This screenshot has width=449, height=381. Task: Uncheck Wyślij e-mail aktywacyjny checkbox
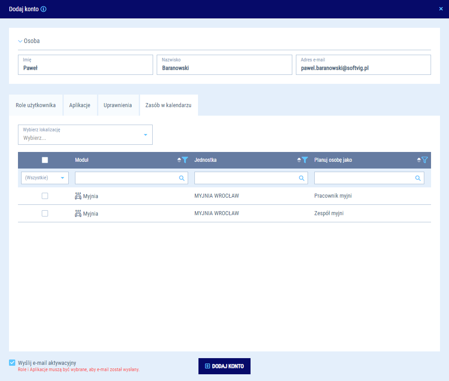point(12,363)
